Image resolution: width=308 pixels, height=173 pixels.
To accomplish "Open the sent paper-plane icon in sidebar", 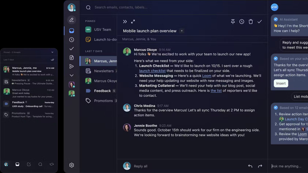I will [72, 66].
